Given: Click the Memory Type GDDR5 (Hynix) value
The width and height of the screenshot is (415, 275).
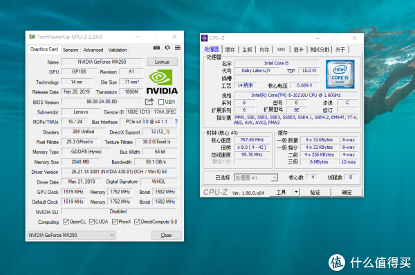Looking at the screenshot, I should (x=86, y=152).
